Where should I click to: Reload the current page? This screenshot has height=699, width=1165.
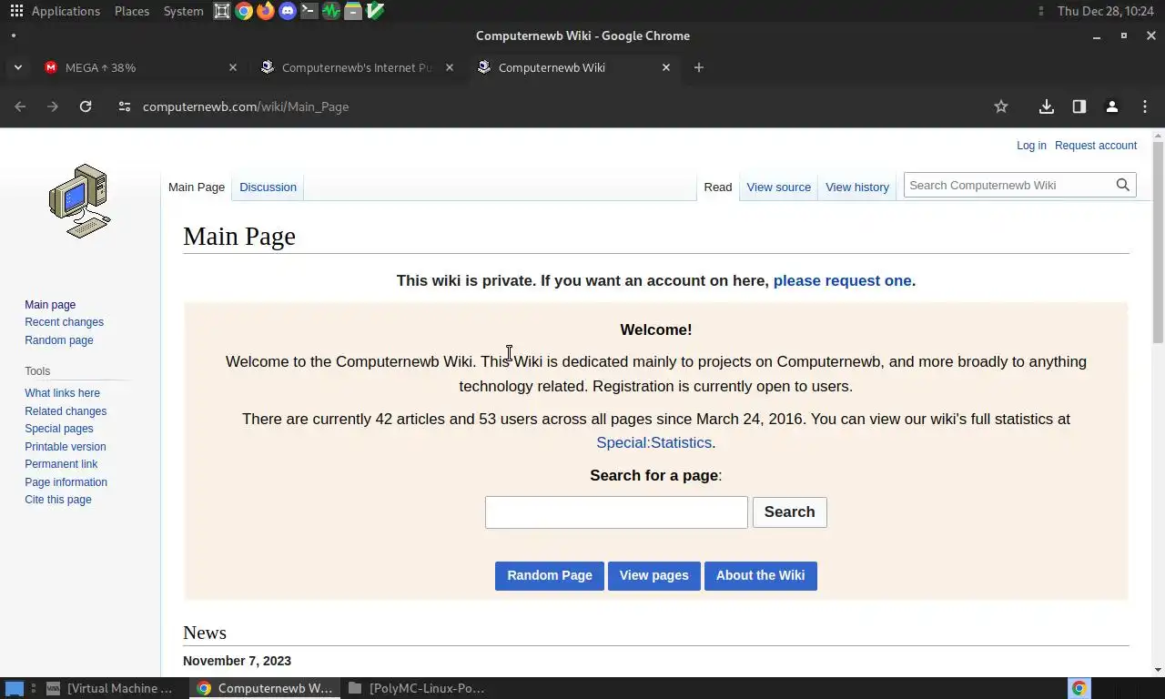pos(86,106)
